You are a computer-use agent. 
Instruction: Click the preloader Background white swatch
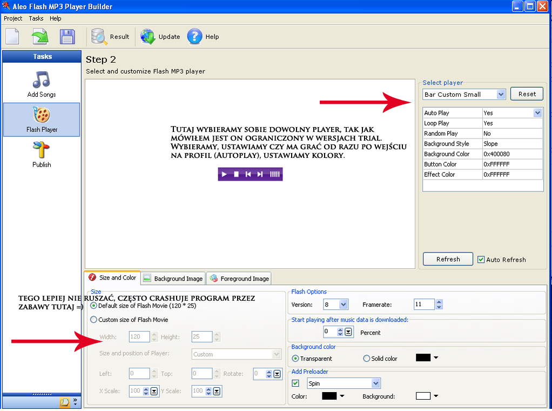423,396
